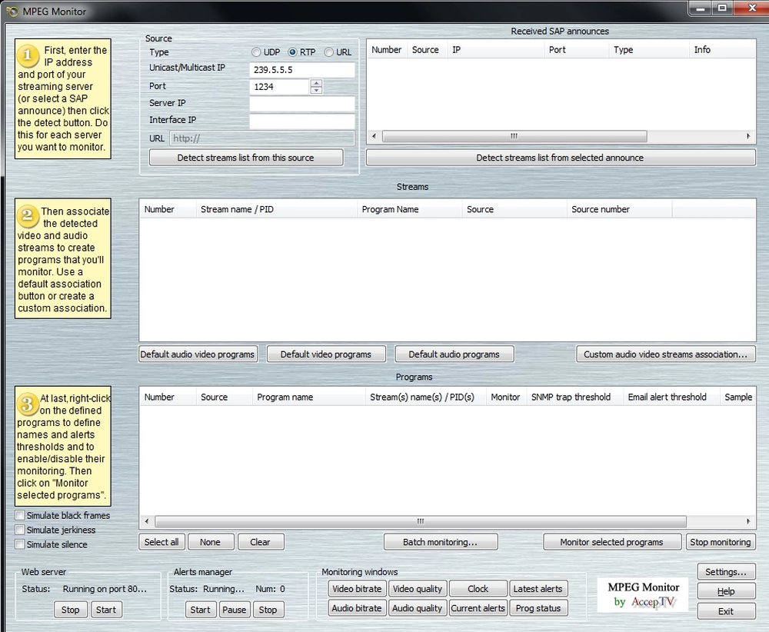Click Streams Stream name / PID column header
769x632 pixels.
[276, 209]
